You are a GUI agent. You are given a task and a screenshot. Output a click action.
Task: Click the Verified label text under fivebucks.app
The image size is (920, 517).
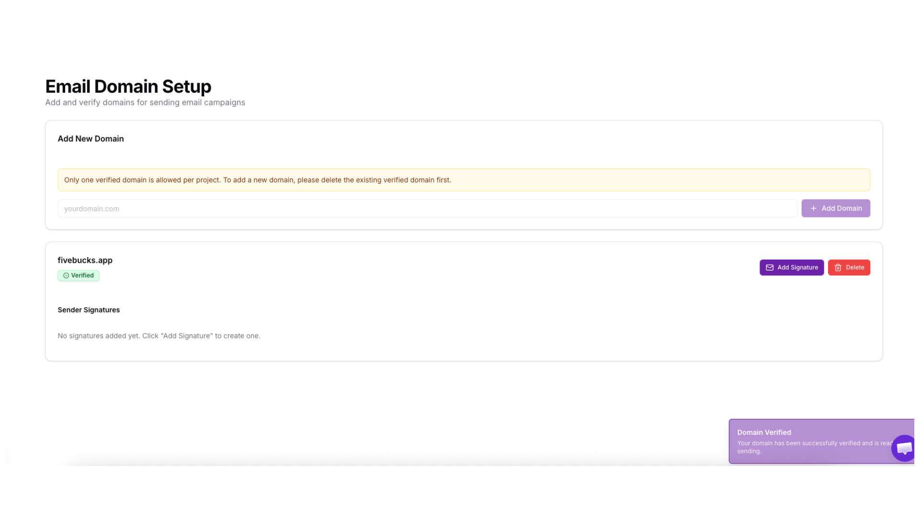coord(82,276)
